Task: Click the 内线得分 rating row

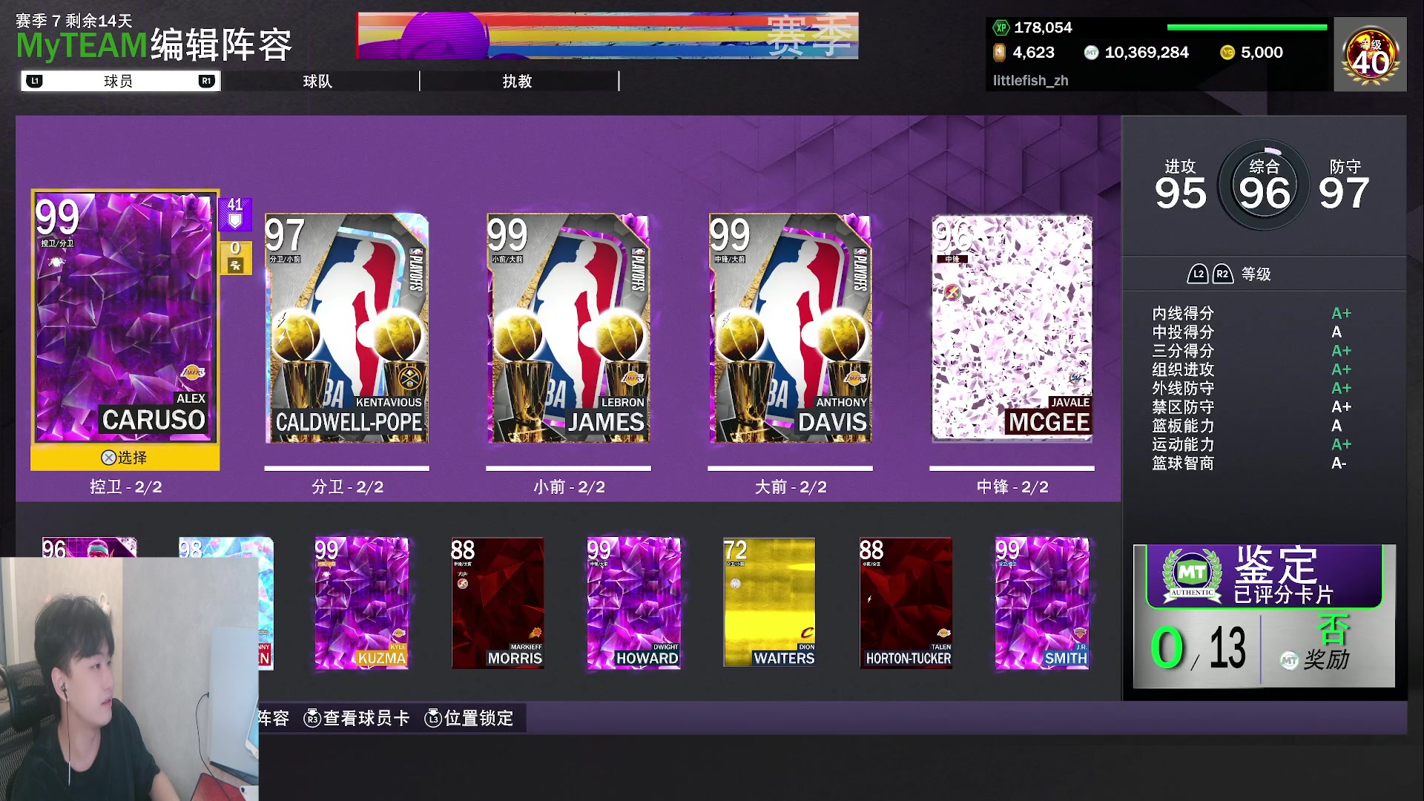Action: coord(1252,314)
